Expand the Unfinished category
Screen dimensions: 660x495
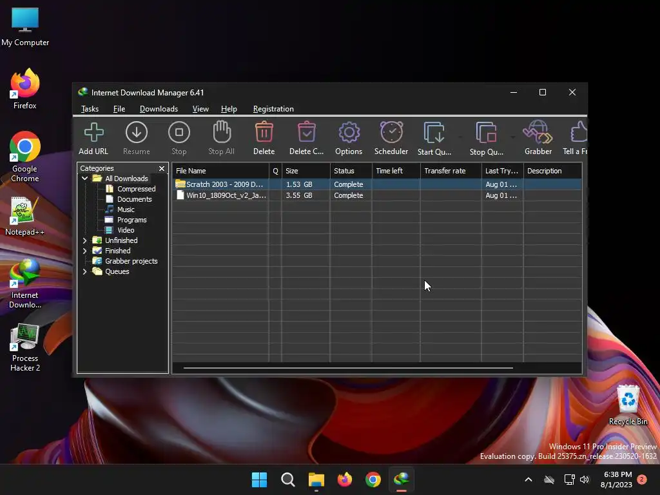pos(84,240)
